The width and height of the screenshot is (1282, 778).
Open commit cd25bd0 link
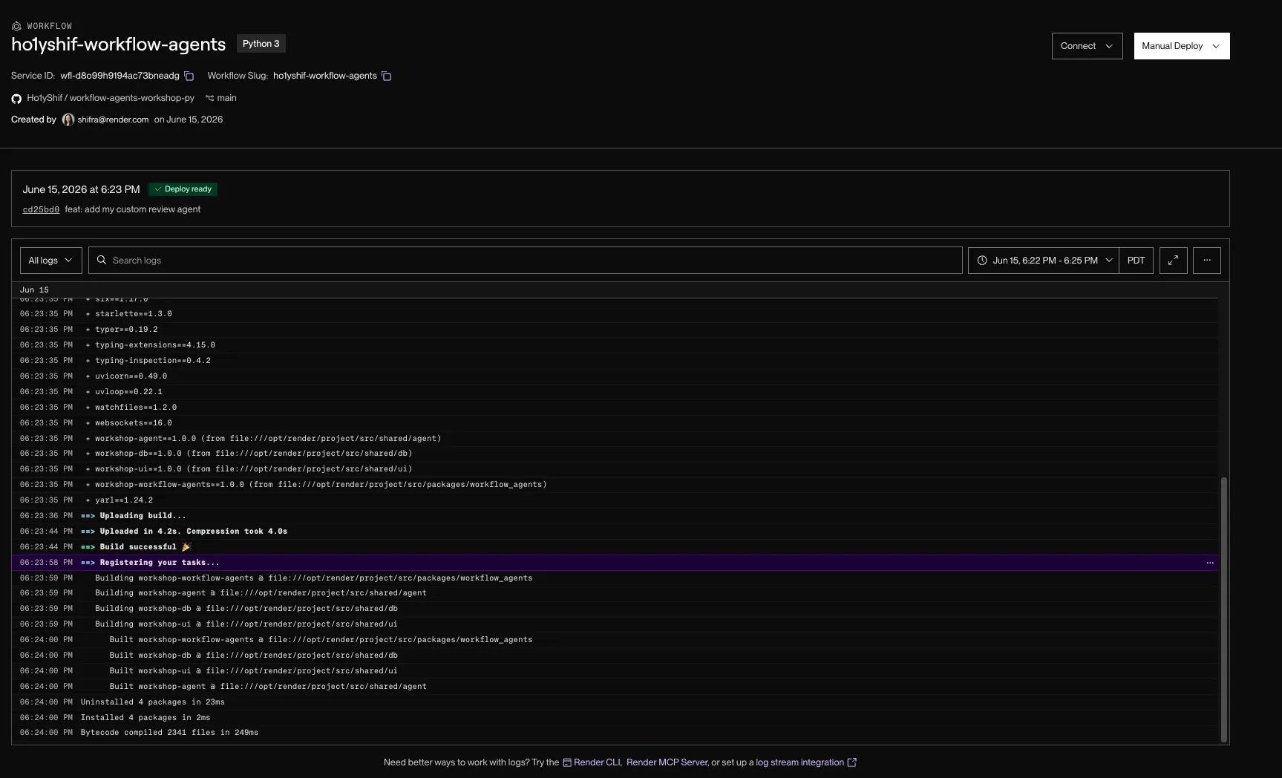click(41, 210)
